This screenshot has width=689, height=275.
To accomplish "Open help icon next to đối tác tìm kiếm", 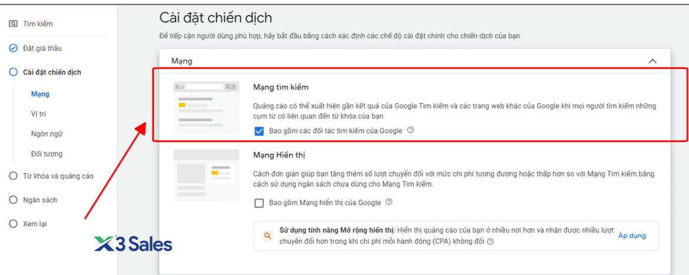I will (x=410, y=130).
